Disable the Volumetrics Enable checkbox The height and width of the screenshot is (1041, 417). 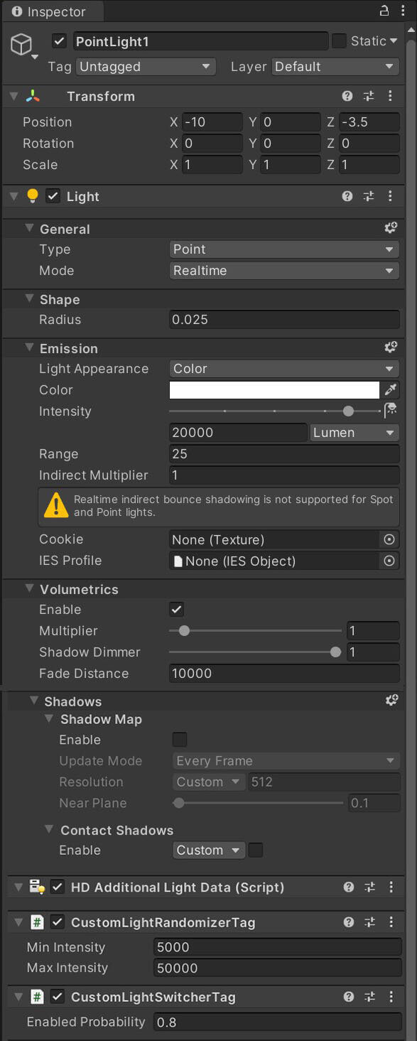click(177, 609)
